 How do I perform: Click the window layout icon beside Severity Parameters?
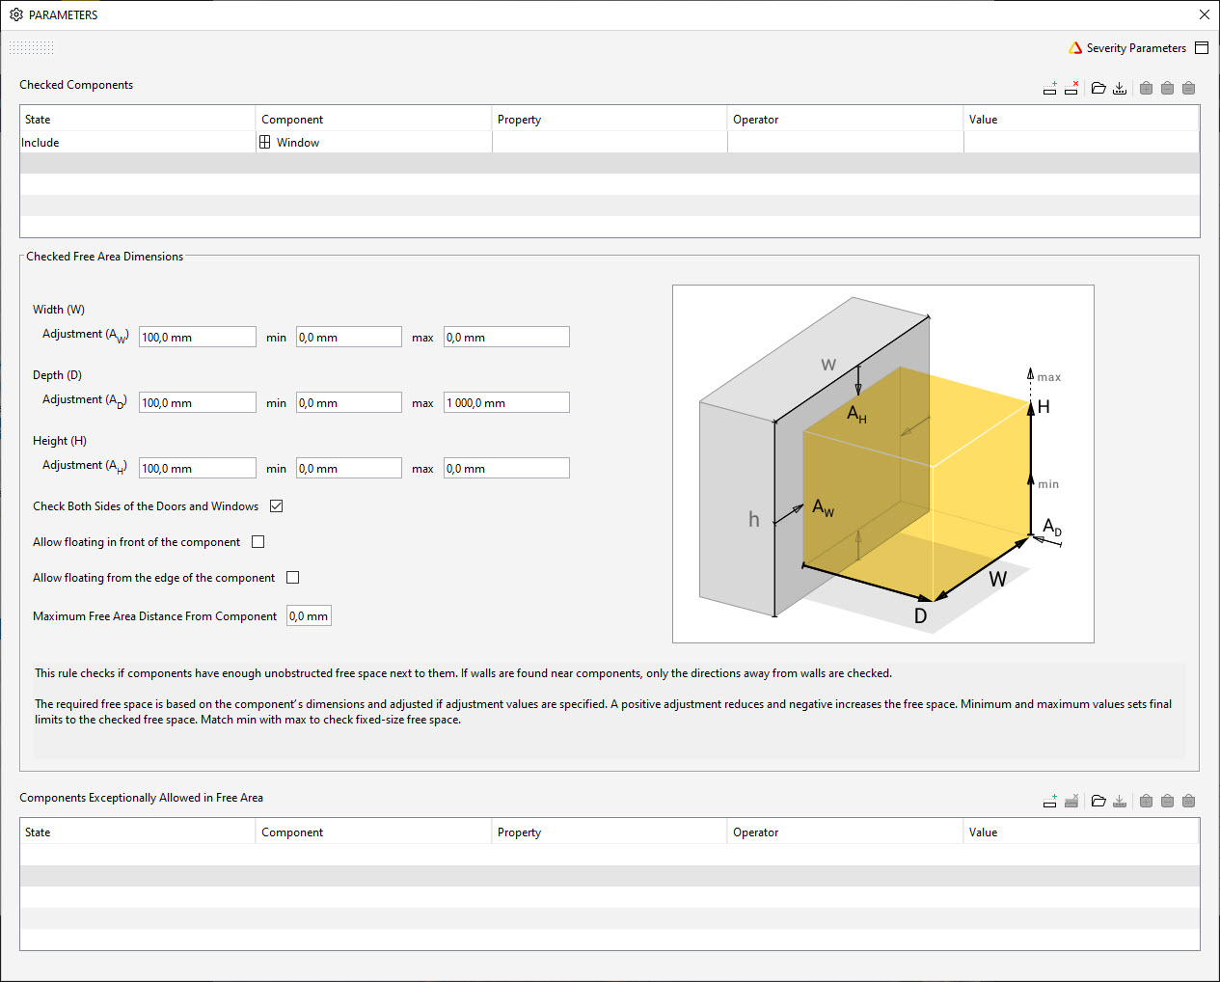[x=1202, y=47]
